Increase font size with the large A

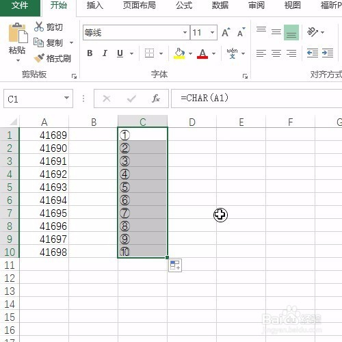coord(226,32)
